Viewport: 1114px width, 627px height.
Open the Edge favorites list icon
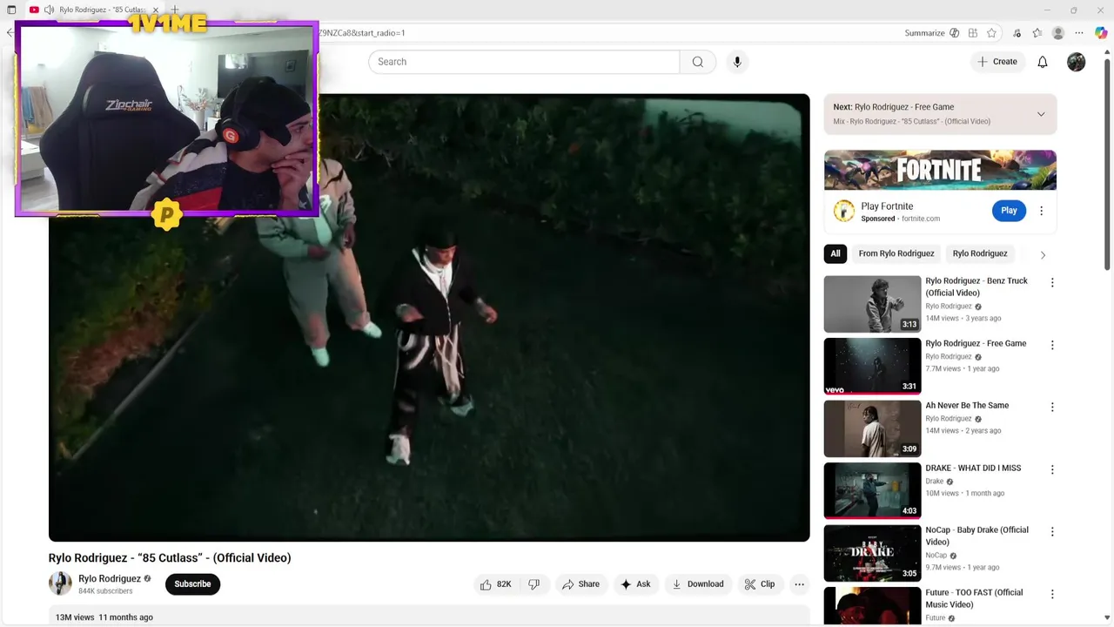[1037, 33]
